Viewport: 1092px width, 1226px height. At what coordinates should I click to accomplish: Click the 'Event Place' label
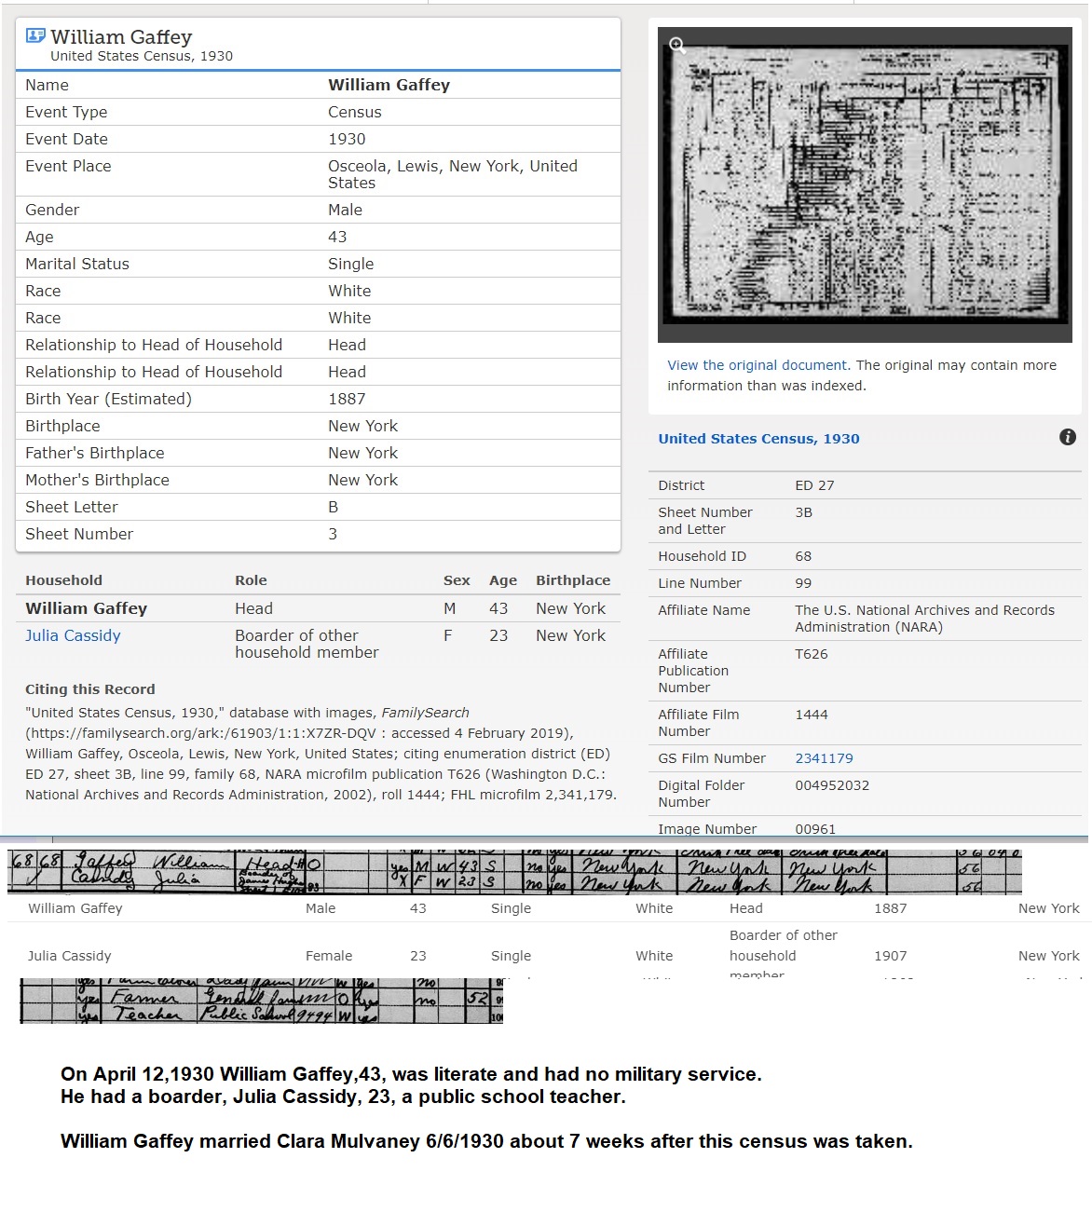pos(68,166)
